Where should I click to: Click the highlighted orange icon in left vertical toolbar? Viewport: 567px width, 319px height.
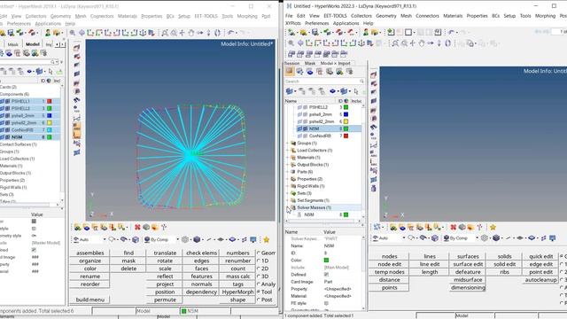(77, 127)
